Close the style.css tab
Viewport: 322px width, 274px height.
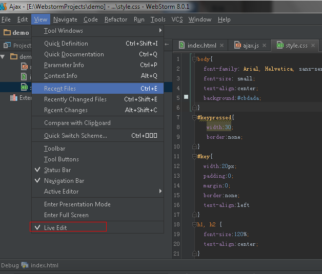pos(313,45)
